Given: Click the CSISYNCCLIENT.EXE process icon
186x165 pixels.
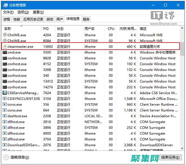Looking at the screenshot, I should click(5, 99).
